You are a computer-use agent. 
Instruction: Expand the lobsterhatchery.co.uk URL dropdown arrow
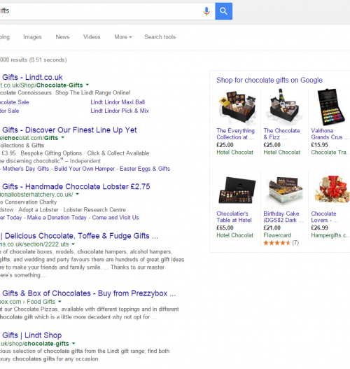[x=78, y=194]
